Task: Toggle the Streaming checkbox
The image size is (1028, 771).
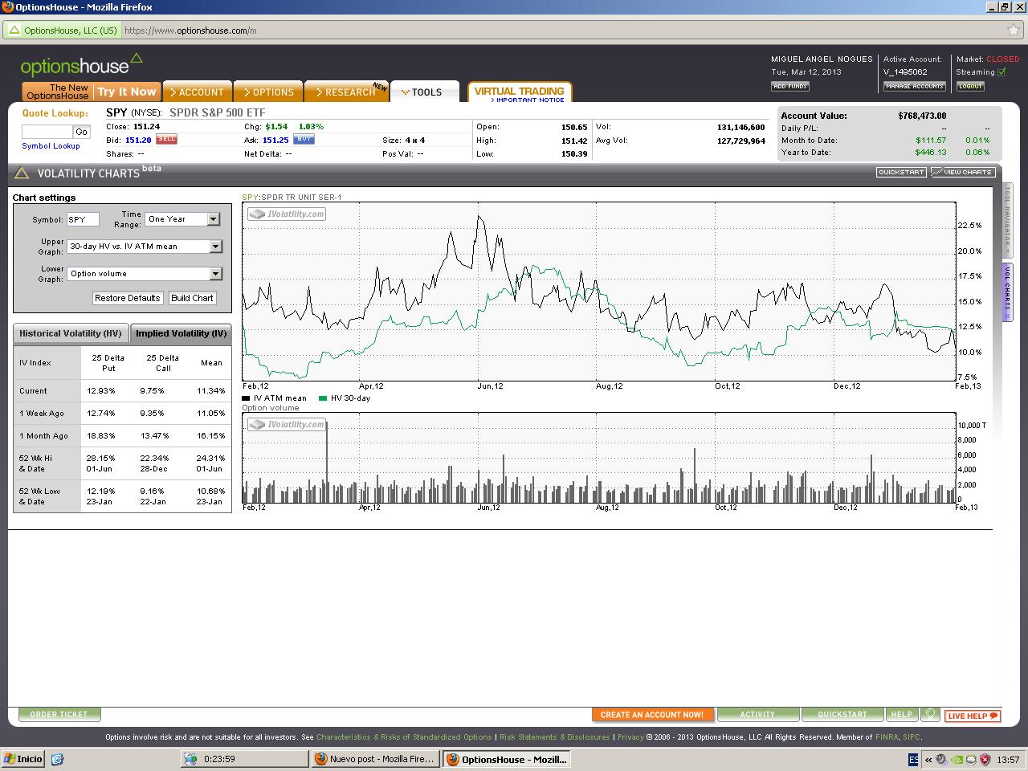Action: pyautogui.click(x=1001, y=72)
